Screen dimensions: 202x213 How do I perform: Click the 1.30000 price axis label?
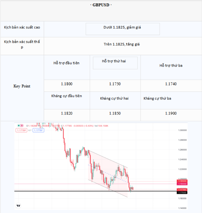(x=182, y=130)
